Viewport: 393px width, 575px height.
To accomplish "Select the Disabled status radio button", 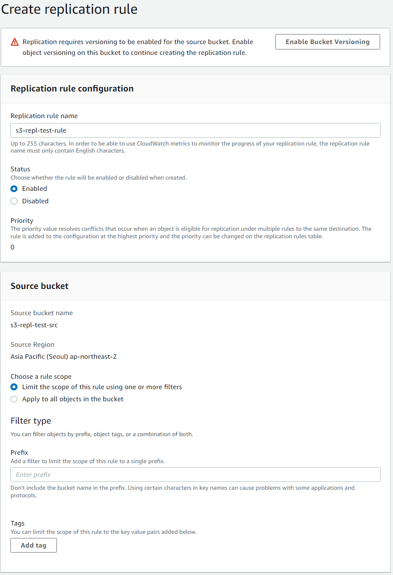I will (14, 201).
